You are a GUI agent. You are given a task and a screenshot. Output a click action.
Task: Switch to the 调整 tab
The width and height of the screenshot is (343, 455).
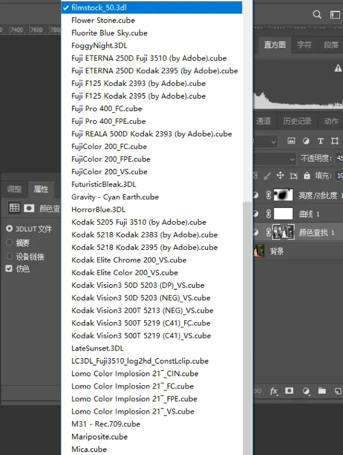click(14, 189)
